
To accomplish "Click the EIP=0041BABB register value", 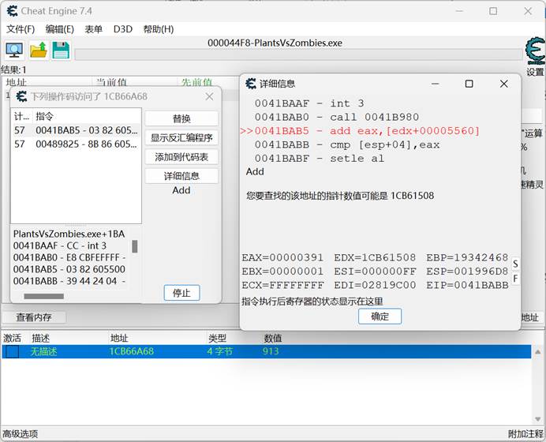I will (467, 285).
